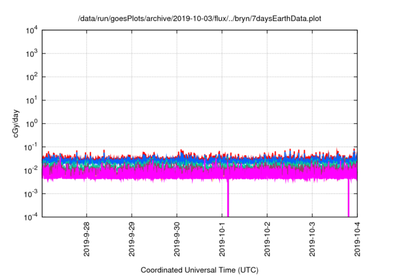Click the plot title file path
Screen dimensions: 394x276
pos(199,18)
